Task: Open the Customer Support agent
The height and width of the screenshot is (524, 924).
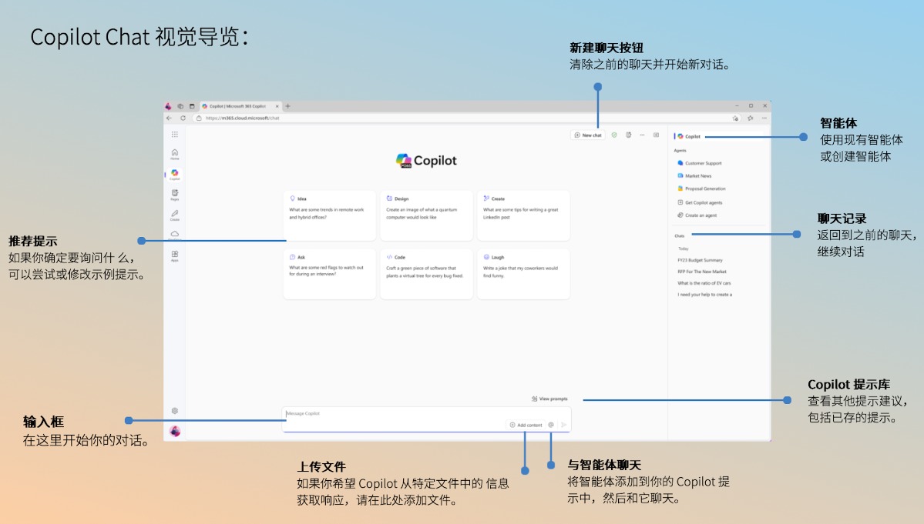Action: 703,163
